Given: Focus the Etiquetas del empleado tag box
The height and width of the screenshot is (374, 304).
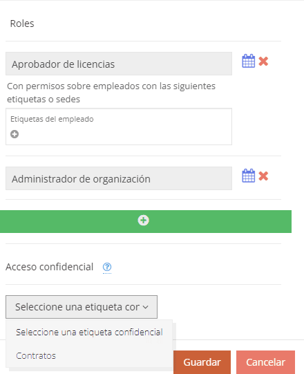Looking at the screenshot, I should coord(119,127).
